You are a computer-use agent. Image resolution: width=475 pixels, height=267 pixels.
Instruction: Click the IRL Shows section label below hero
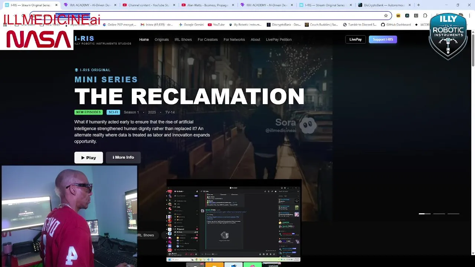coord(145,235)
